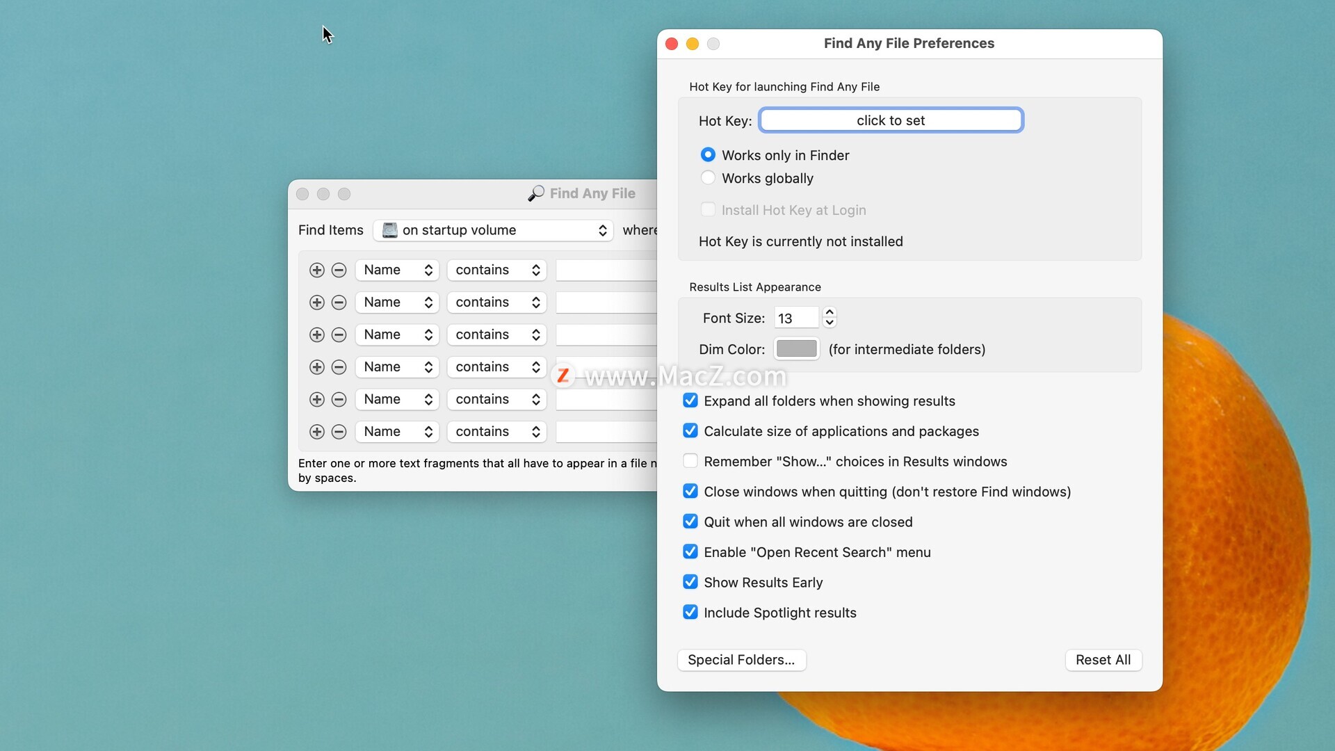1335x751 pixels.
Task: Remove the first Name contains rule
Action: (339, 270)
